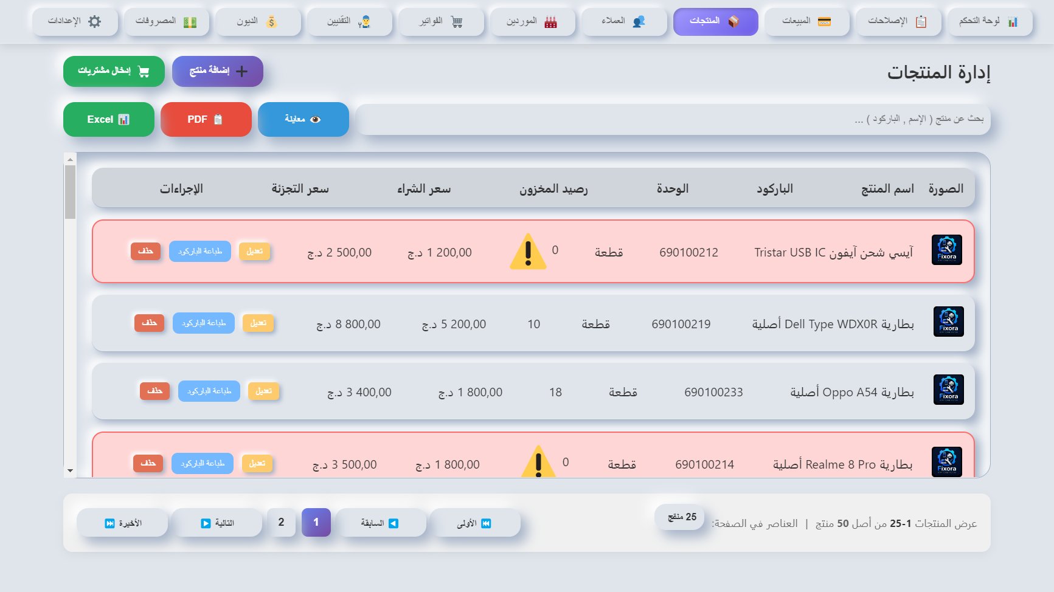
Task: Jump to the الأخيرة last page
Action: (x=122, y=523)
